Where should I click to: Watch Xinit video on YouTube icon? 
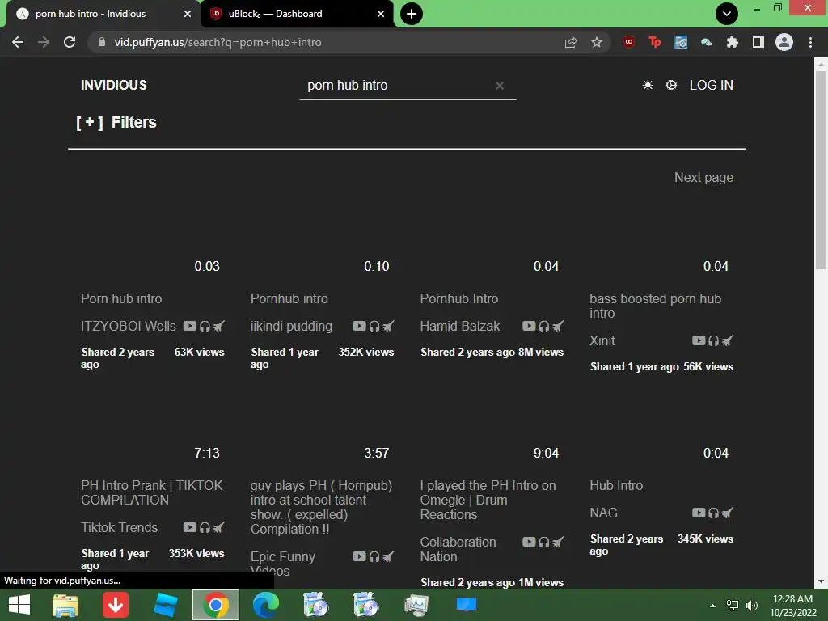coord(699,340)
